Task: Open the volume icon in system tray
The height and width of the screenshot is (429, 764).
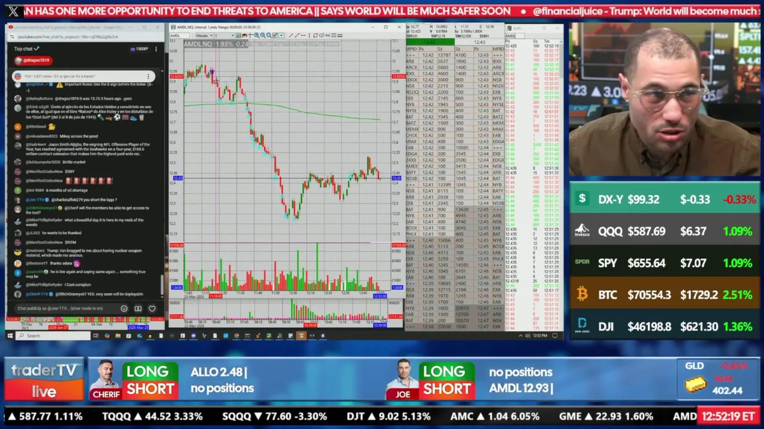Action: (526, 335)
